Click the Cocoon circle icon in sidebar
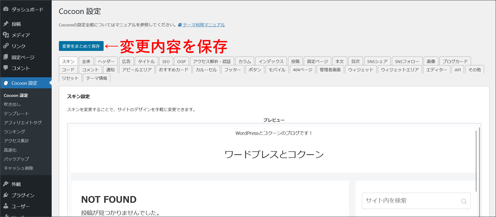This screenshot has width=496, height=217. click(x=6, y=83)
